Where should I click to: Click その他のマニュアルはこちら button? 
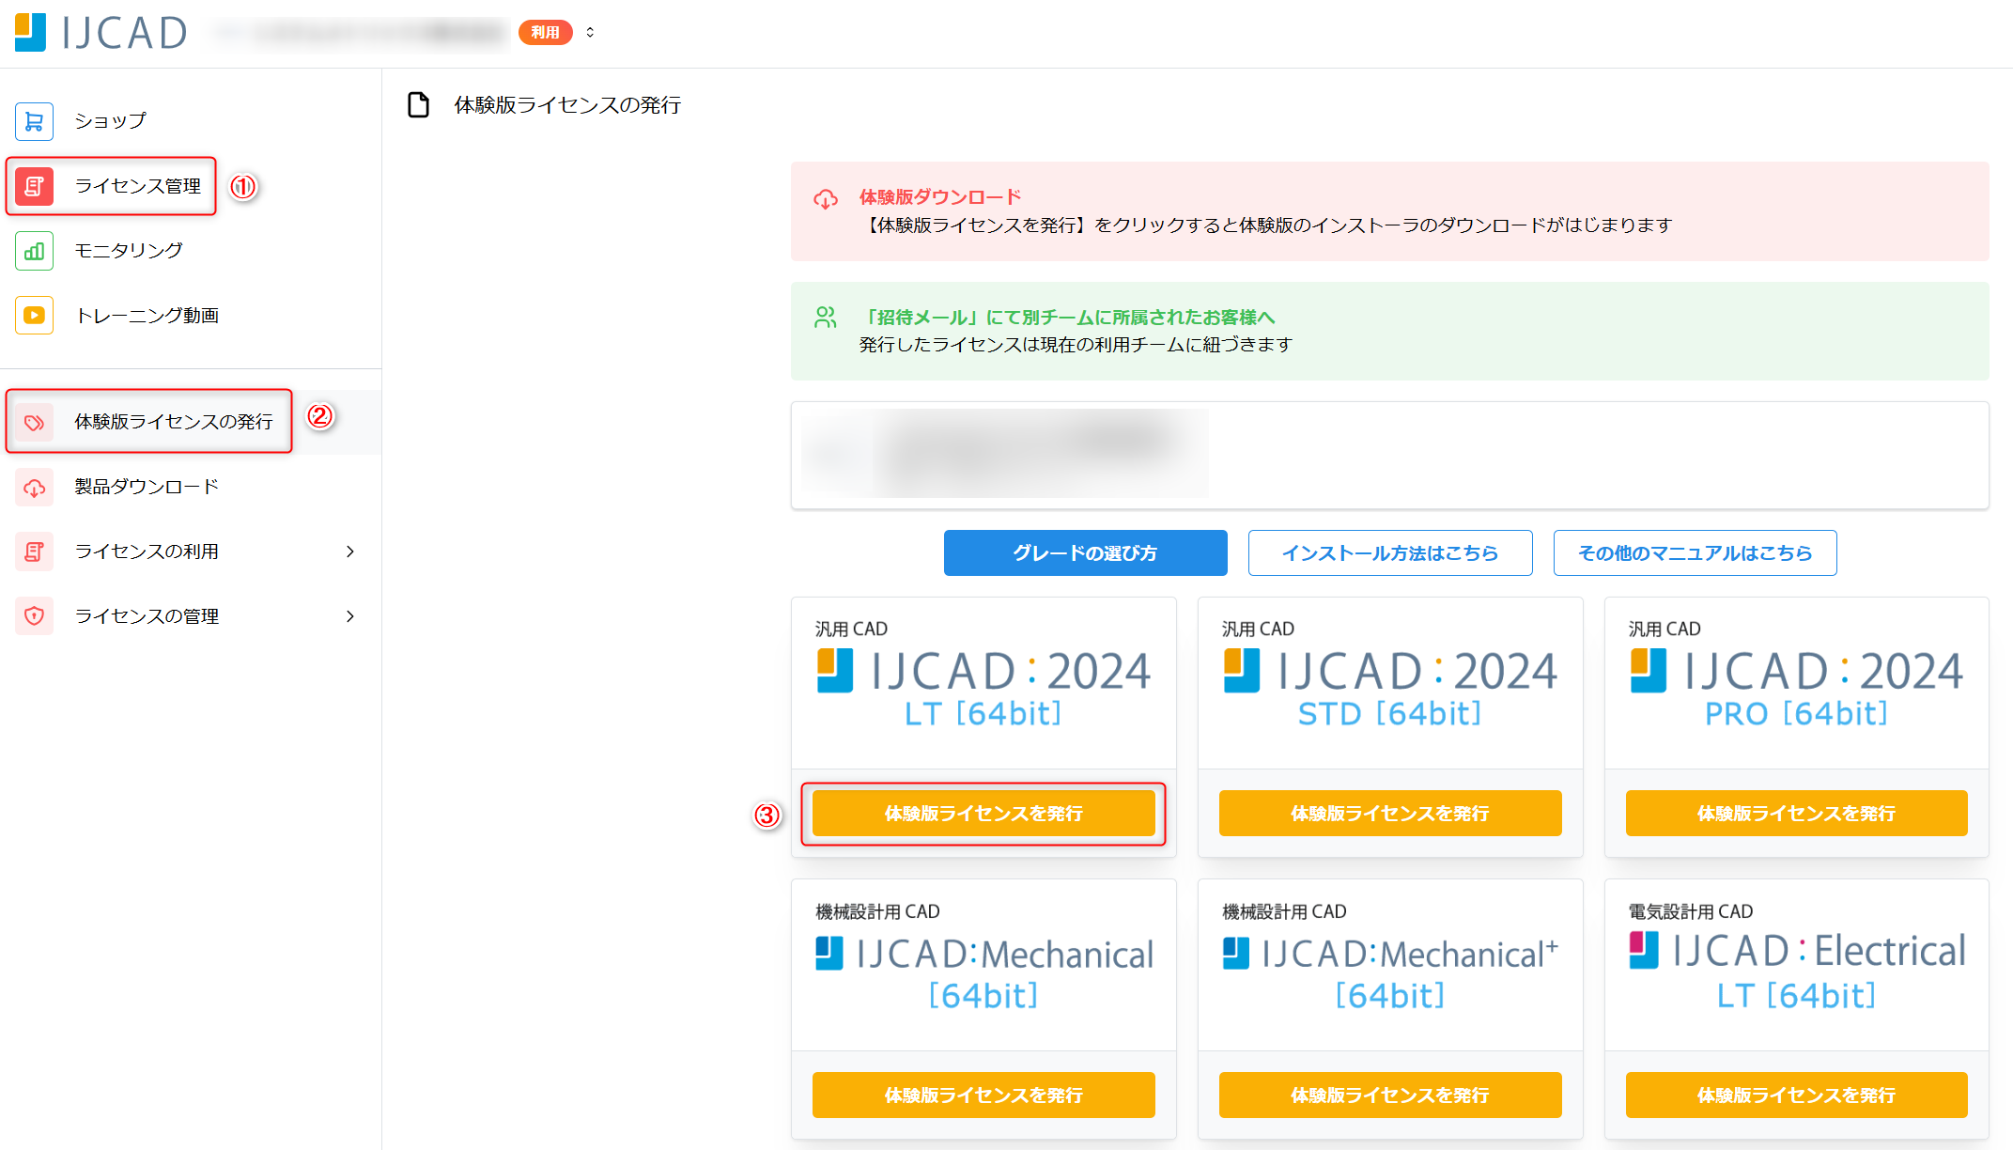(x=1695, y=552)
